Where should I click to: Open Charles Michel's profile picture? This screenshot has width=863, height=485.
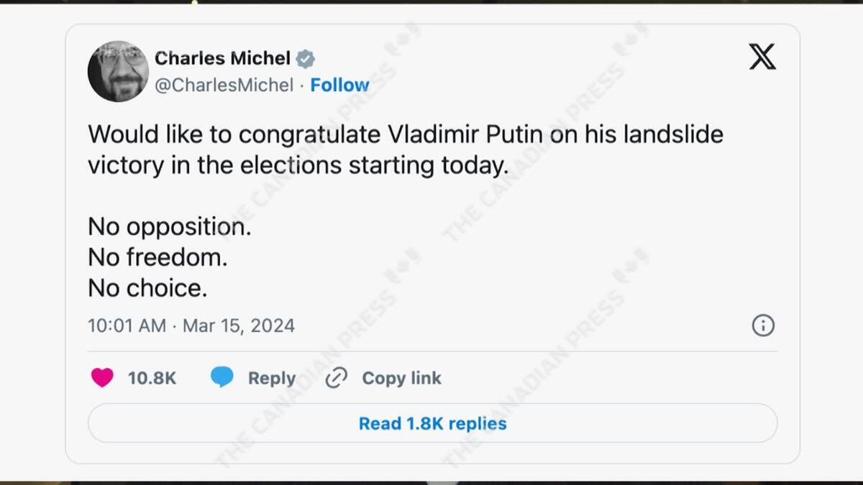click(x=118, y=71)
